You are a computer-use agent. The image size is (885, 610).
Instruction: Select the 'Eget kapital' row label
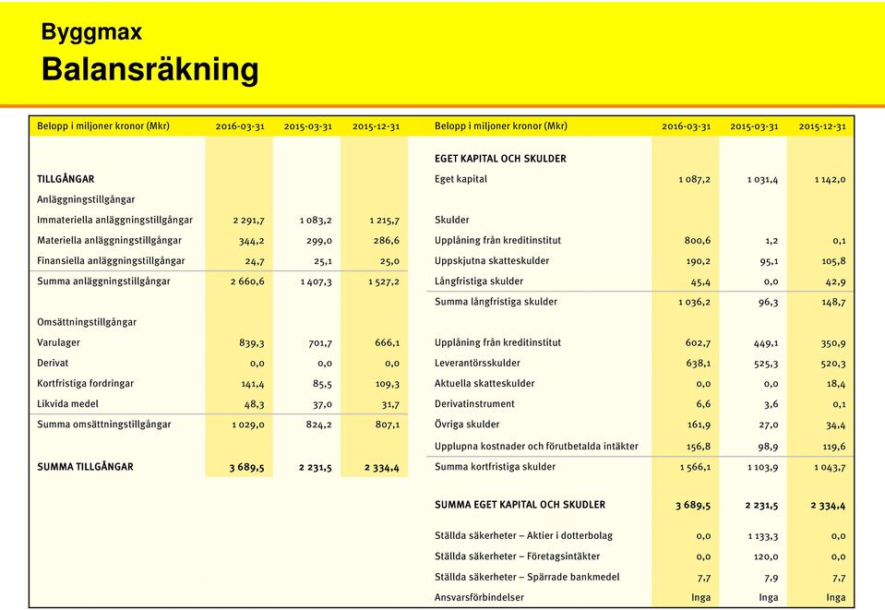[x=460, y=179]
